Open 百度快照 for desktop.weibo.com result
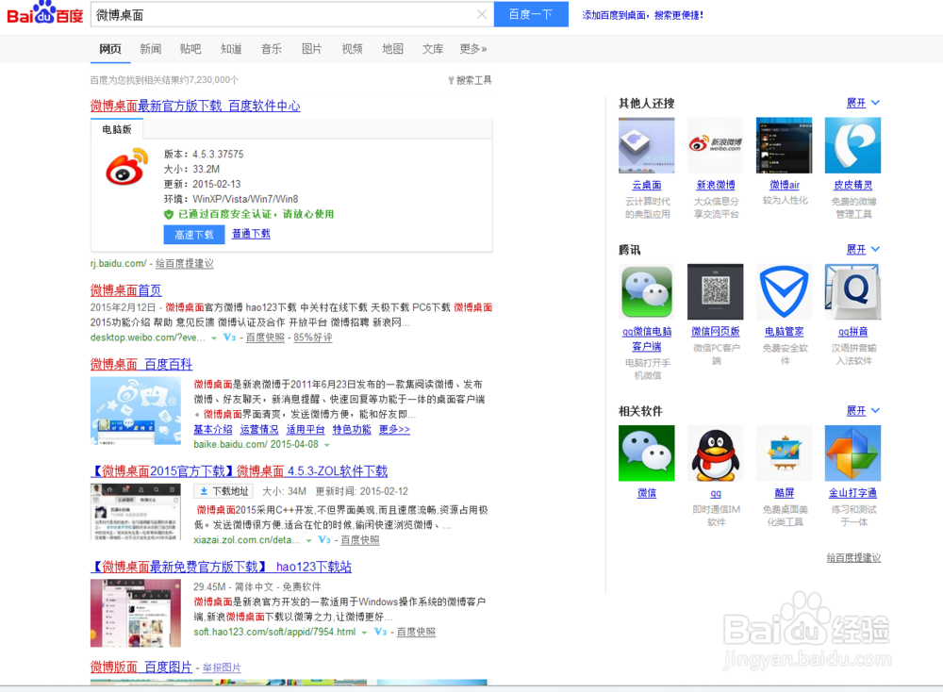 coord(265,338)
